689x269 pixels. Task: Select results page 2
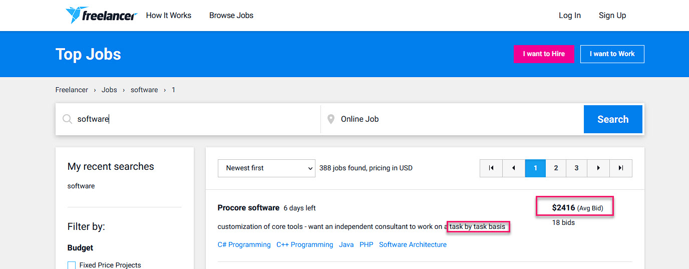(556, 168)
